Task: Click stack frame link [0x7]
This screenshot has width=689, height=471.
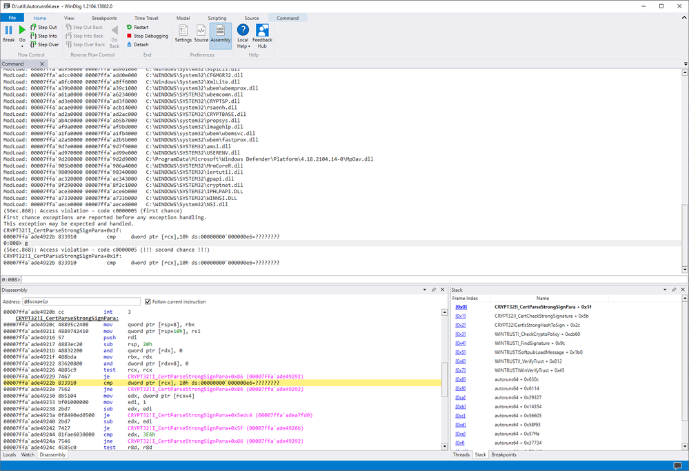Action: (461, 370)
